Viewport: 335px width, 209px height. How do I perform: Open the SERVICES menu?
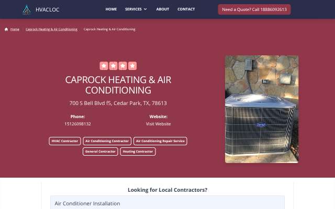click(x=133, y=9)
